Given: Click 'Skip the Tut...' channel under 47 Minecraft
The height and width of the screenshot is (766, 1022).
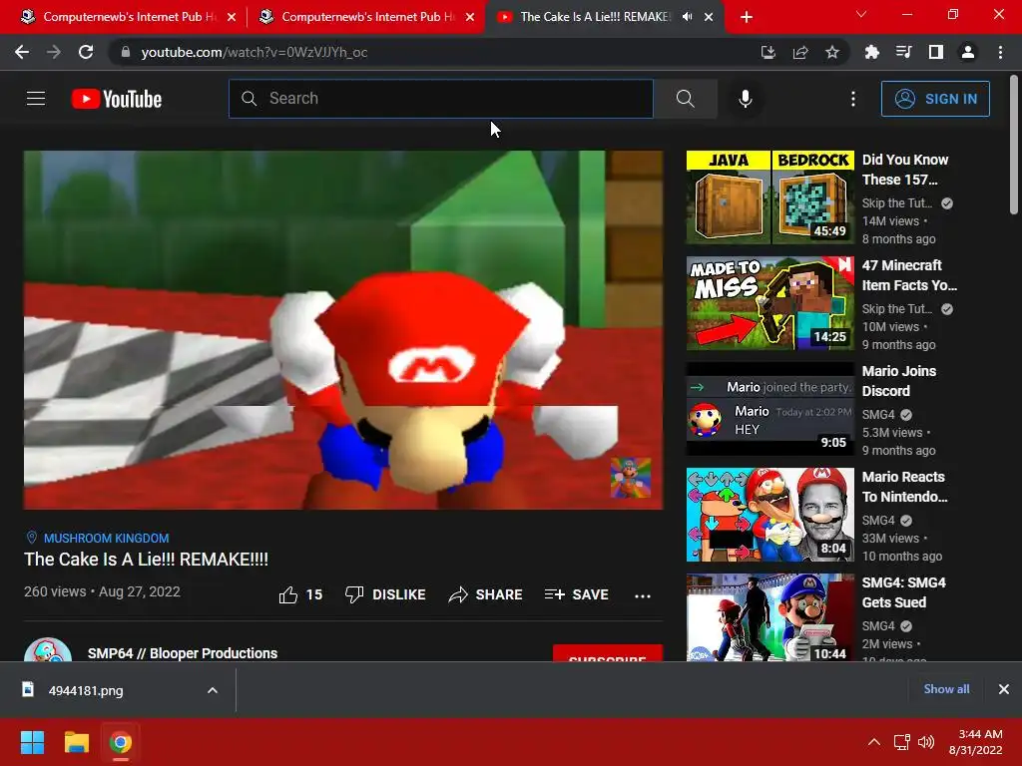Looking at the screenshot, I should pyautogui.click(x=897, y=309).
